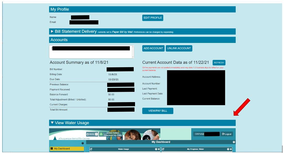Screen dimensions: 284x153
Task: Click the Unlink Account button
Action: click(179, 48)
